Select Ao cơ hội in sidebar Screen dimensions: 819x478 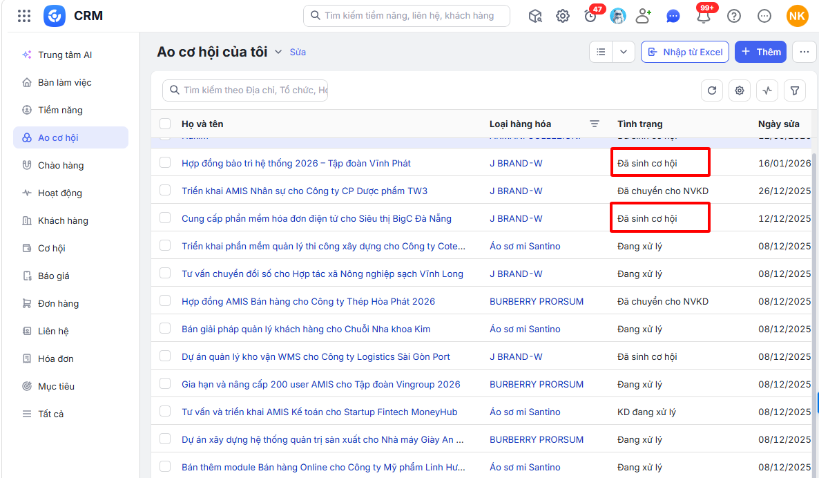[70, 137]
